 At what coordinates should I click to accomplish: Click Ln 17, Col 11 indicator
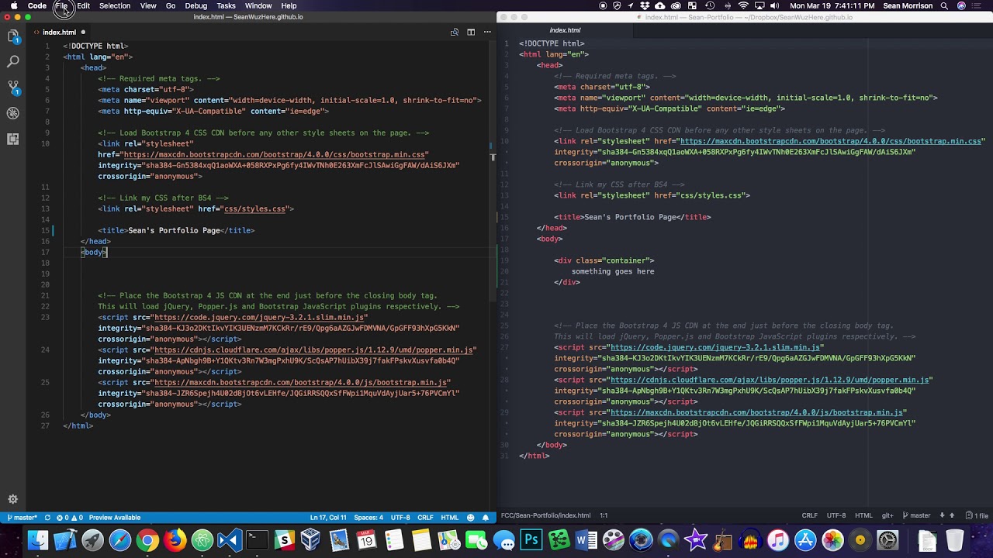tap(328, 518)
